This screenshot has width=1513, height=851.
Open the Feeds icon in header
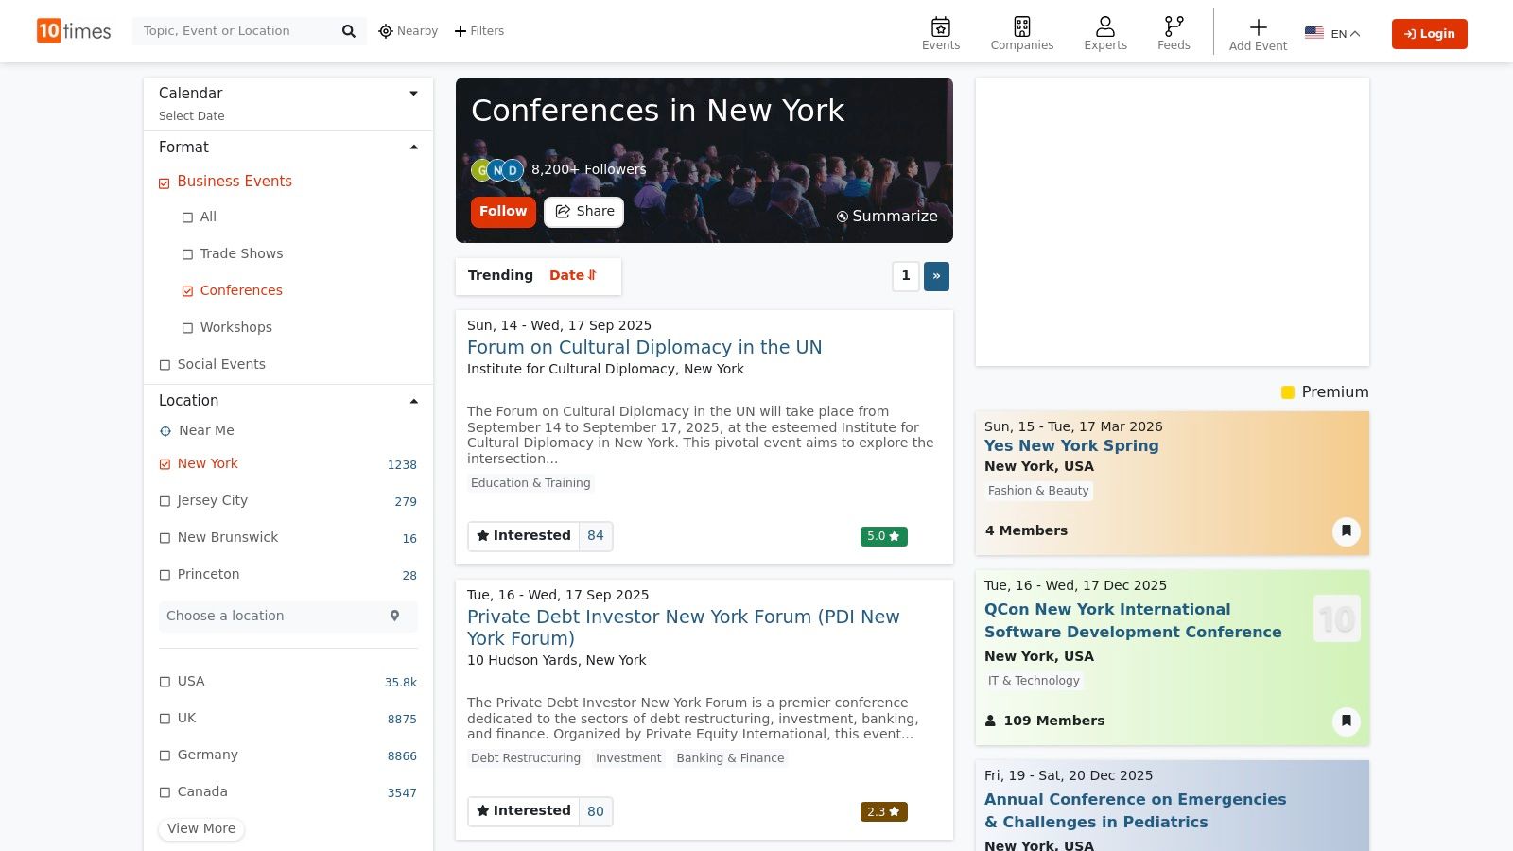(1174, 26)
